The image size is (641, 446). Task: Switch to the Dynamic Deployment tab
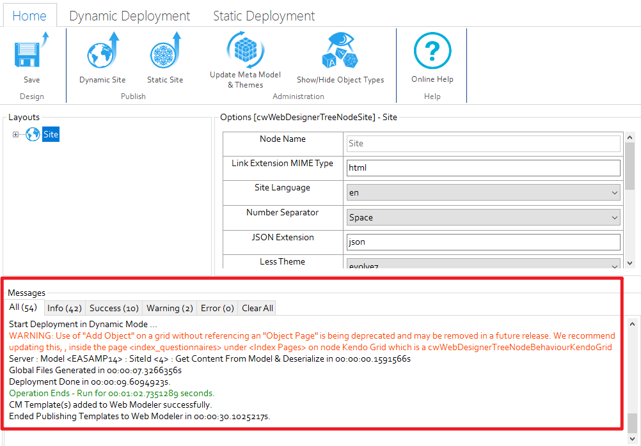tap(129, 15)
